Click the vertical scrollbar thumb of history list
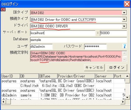Viewport: 131px width, 110px height. click(127, 81)
